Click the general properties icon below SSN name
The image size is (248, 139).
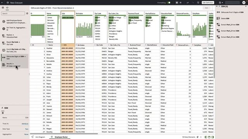point(3,113)
